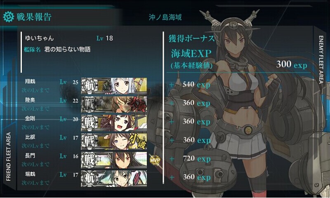Click the 沖ノ島海域 map title
This screenshot has width=330, height=198.
point(165,17)
